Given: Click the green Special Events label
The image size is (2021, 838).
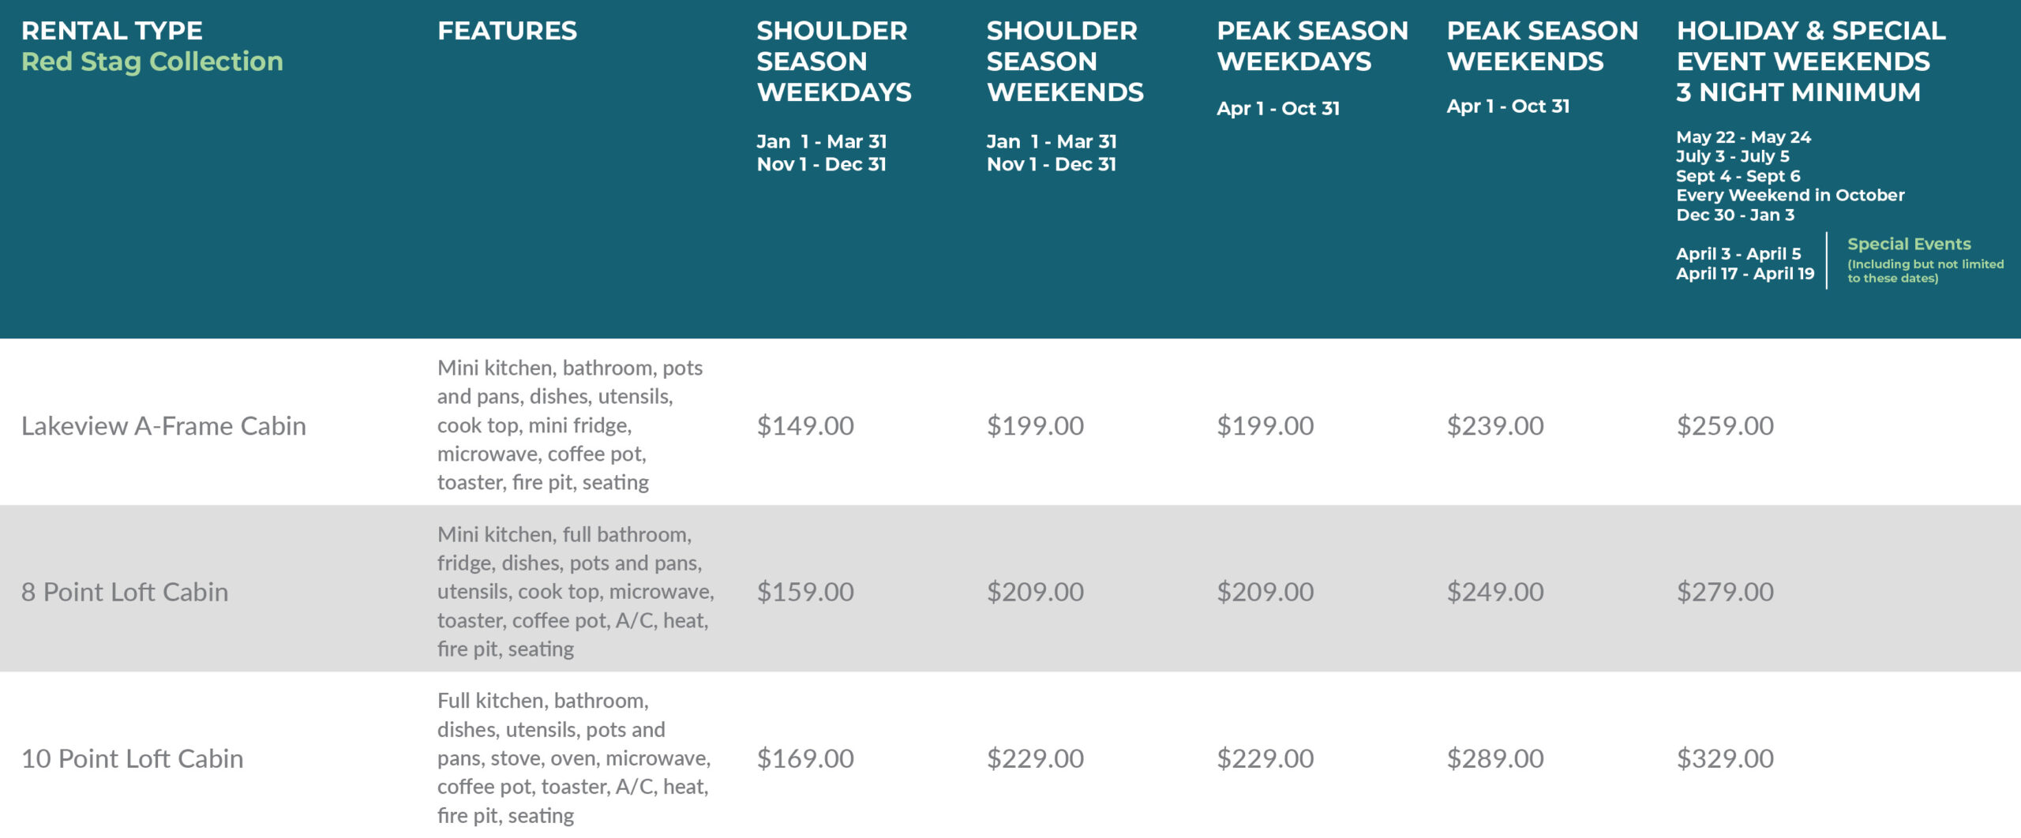Looking at the screenshot, I should (x=1908, y=244).
